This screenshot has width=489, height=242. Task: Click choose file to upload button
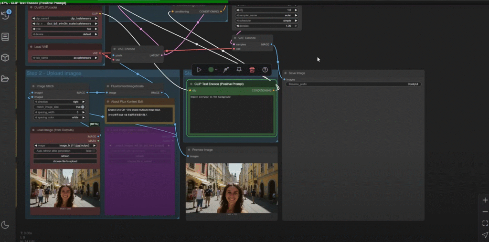pyautogui.click(x=65, y=161)
